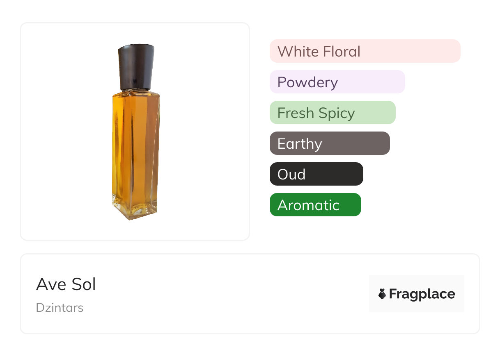
Task: Select the pink White Floral accord bar
Action: tap(411, 51)
